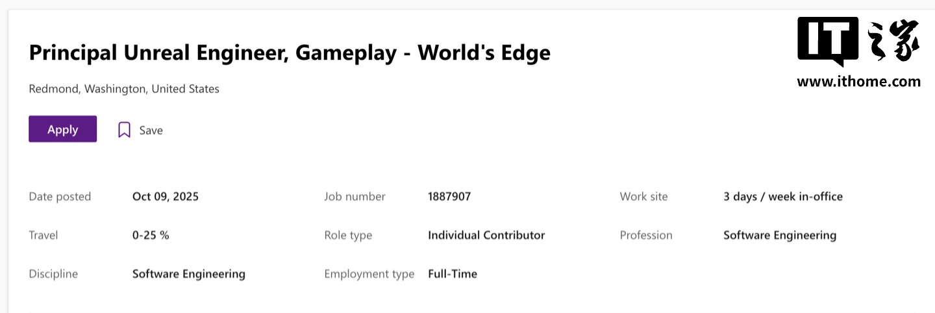
Task: Click the Software Engineering value beside Discipline
Action: tap(189, 274)
